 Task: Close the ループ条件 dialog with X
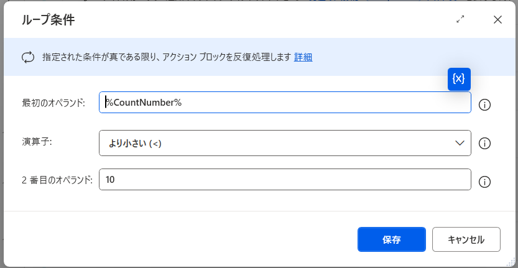(497, 20)
